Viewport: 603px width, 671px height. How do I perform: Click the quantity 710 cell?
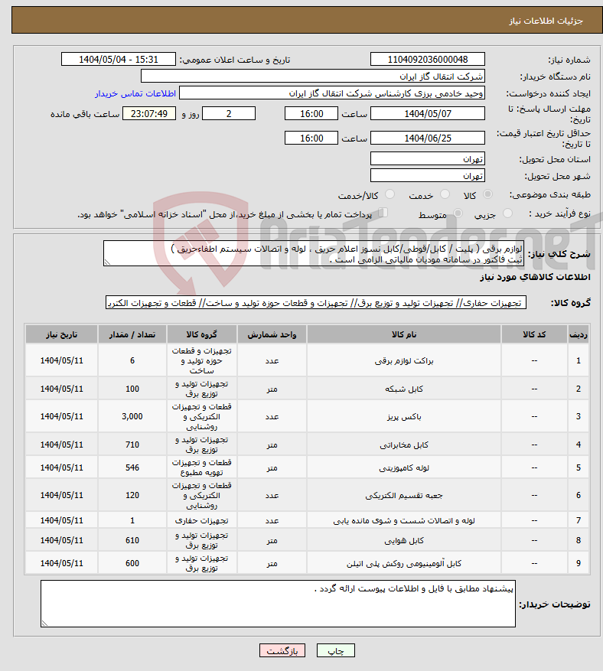point(132,445)
